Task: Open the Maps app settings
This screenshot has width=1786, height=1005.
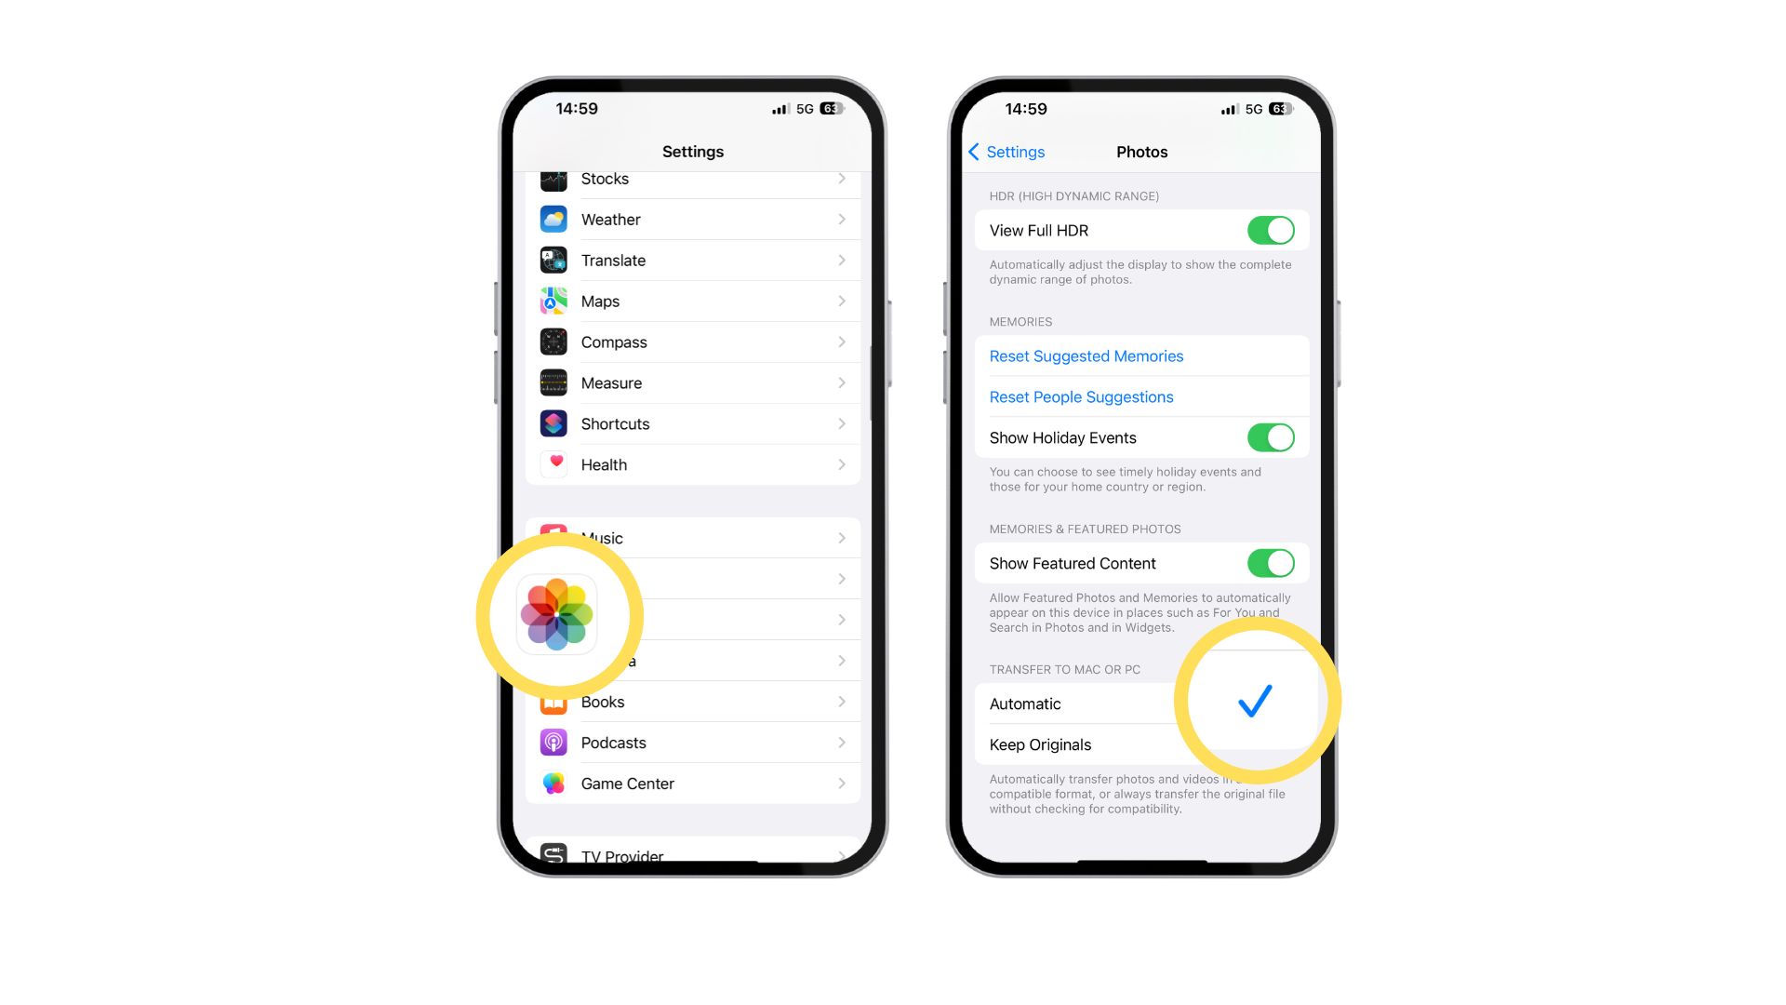Action: [x=692, y=301]
